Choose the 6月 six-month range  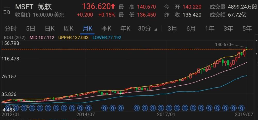(x=191, y=29)
